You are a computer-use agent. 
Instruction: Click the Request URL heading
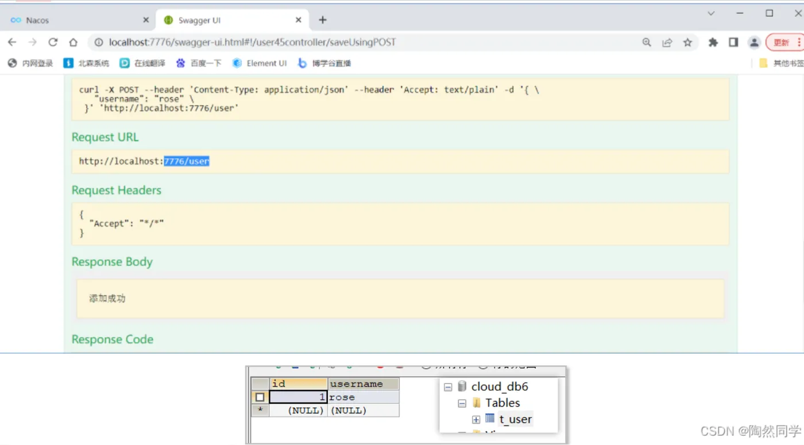105,137
